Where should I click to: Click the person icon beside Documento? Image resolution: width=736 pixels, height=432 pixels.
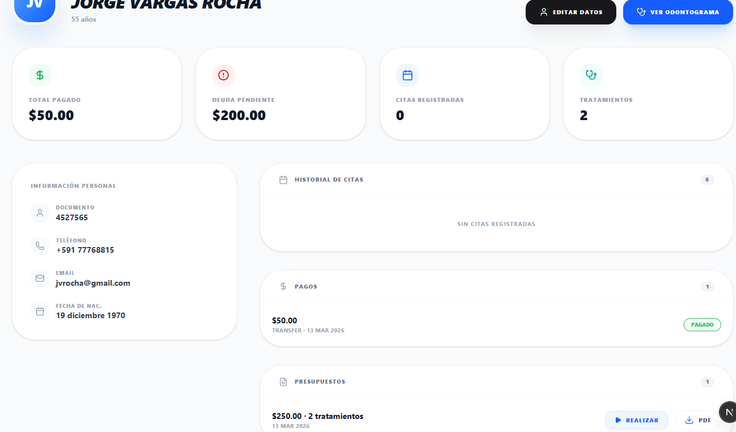pyautogui.click(x=40, y=213)
